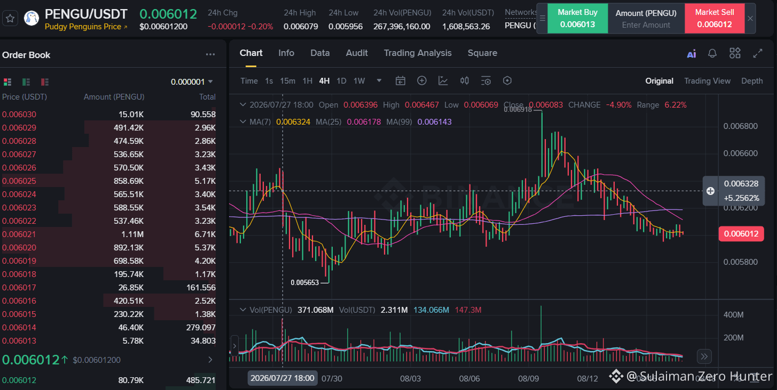Open the Info tab
Screen dimensions: 777x390
[286, 53]
